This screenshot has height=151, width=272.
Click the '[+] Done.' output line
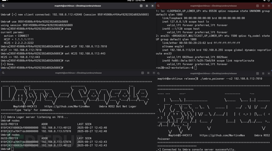coord(8,64)
